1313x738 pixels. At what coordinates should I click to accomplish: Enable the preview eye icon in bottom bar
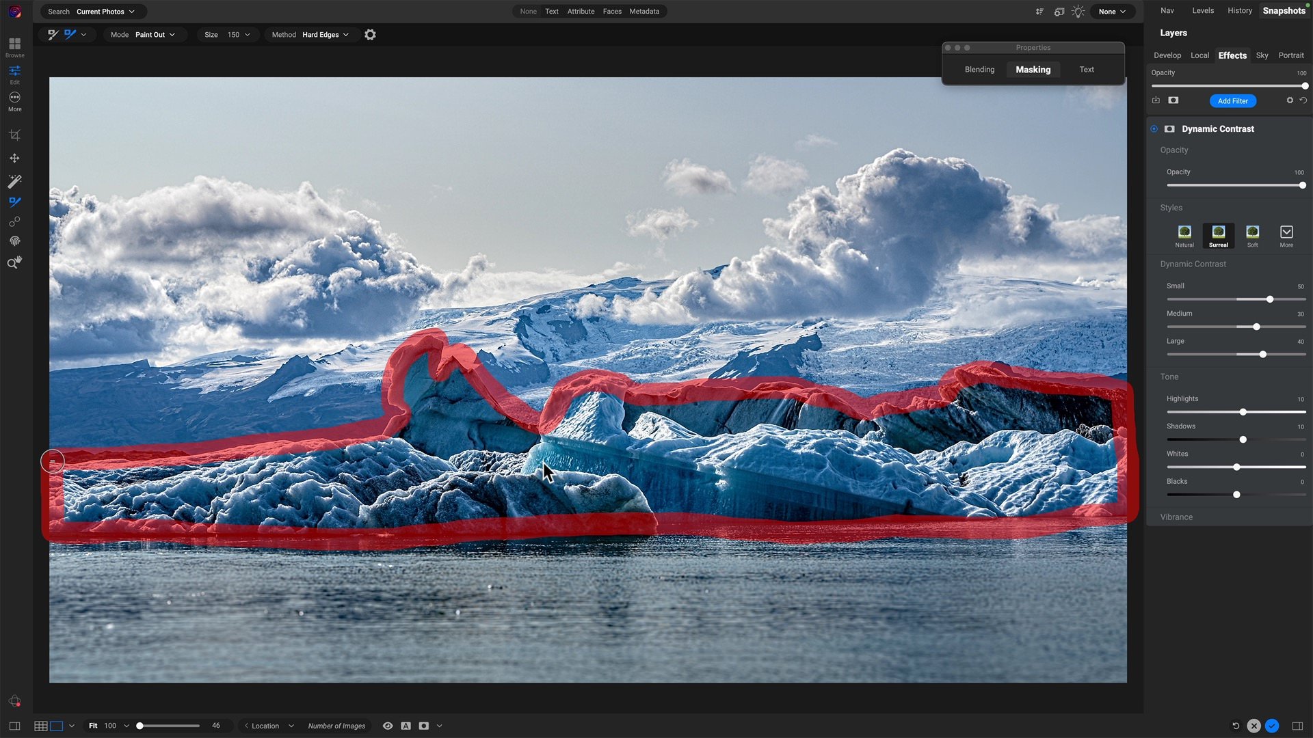[388, 726]
